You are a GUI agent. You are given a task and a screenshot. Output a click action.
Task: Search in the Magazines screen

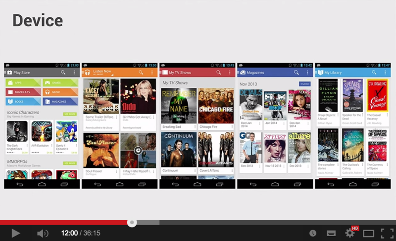pos(296,73)
